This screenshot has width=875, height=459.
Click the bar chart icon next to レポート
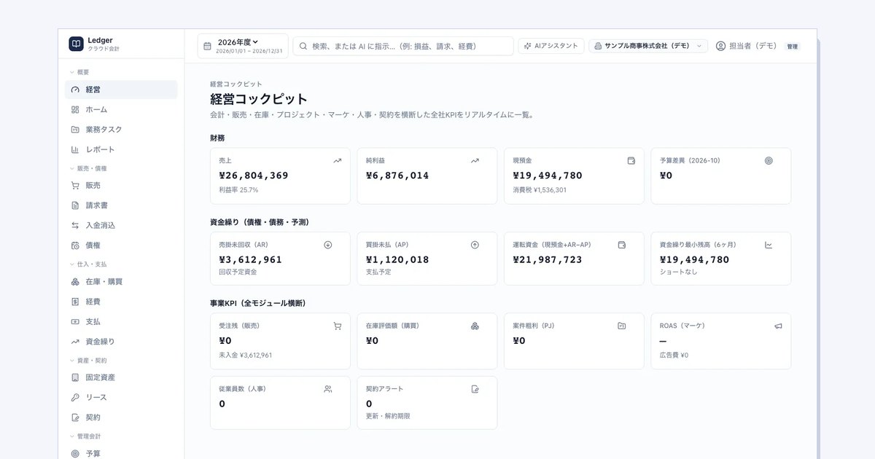[x=75, y=149]
